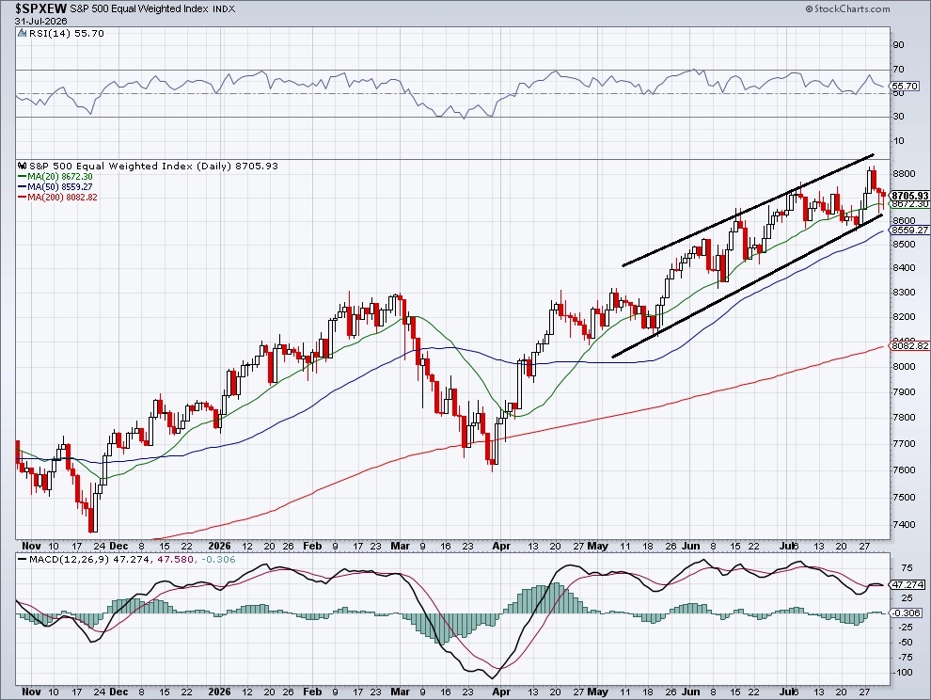Screen dimensions: 931x700
Task: Click the 30 level on RSI axis
Action: [898, 116]
